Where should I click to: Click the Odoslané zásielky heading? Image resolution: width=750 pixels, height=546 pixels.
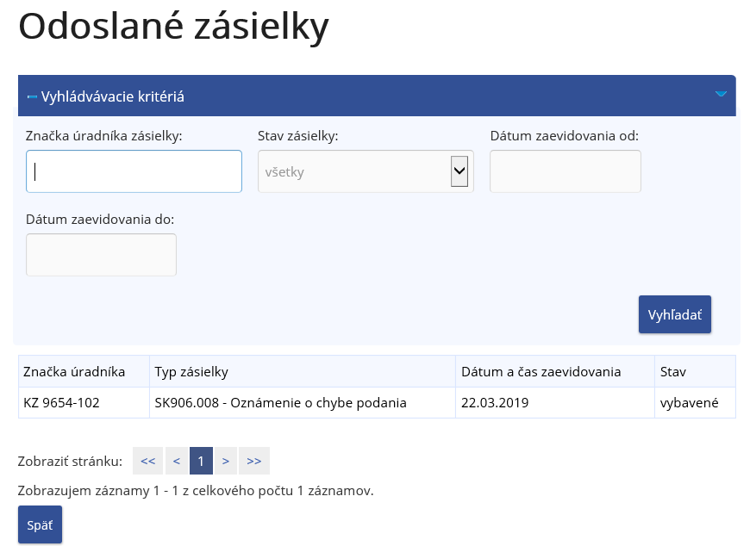(x=173, y=27)
